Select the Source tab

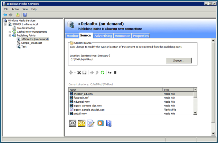pos(85,35)
